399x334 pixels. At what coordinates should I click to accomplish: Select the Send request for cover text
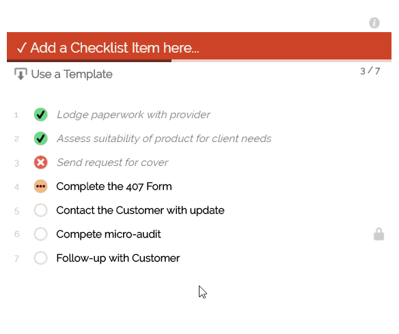pos(112,163)
